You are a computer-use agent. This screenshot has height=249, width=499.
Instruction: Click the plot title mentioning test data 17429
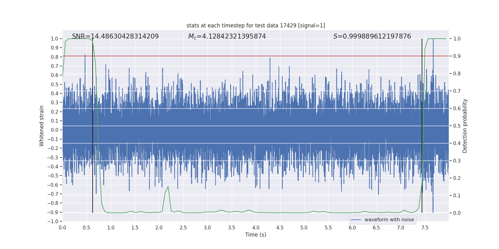[255, 26]
